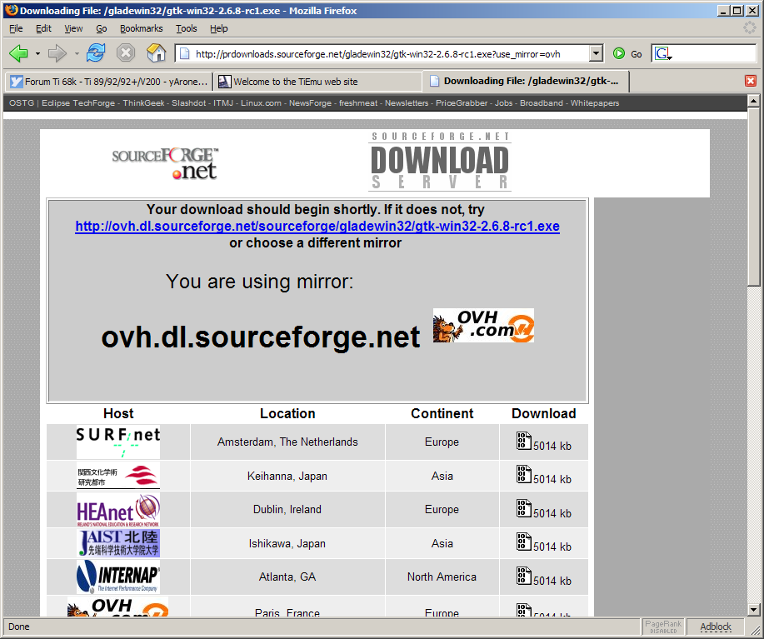Open the freshmeat link in top bar
764x639 pixels.
coord(358,102)
